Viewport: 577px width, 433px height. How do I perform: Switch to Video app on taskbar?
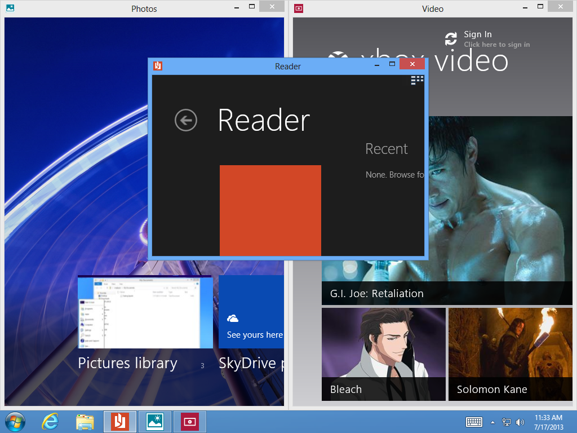190,422
